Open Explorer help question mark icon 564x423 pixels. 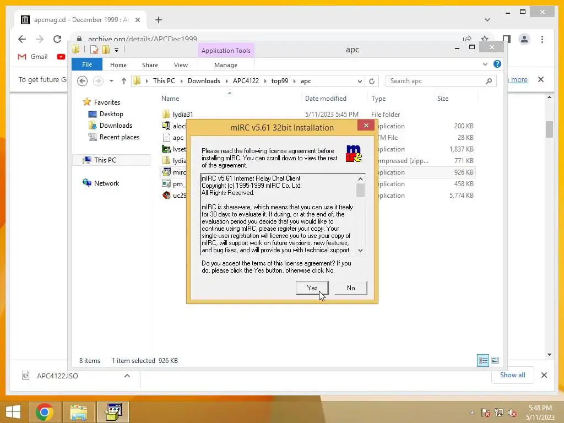click(497, 64)
